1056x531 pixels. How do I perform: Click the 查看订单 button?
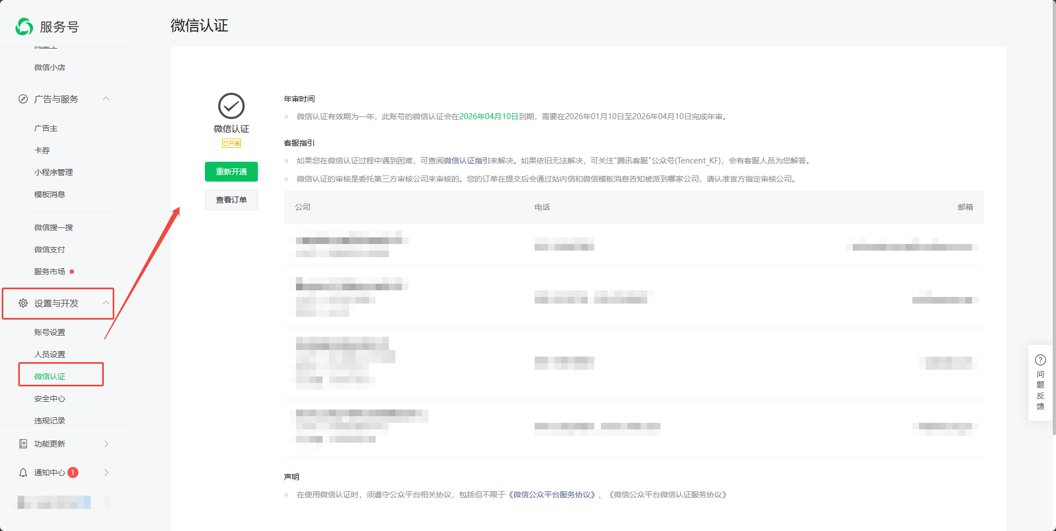click(x=231, y=200)
